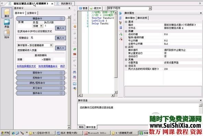This screenshot has width=203, height=136.
Task: Open the 如何选择模拟方式 link
Action: tap(26, 66)
